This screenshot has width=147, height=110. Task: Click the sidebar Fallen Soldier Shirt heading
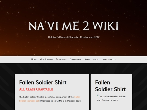(x=111, y=86)
